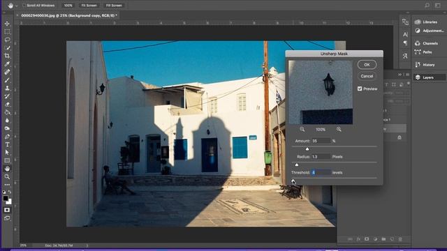Select the Rectangular Marquee tool
The width and height of the screenshot is (447, 251).
point(7,31)
